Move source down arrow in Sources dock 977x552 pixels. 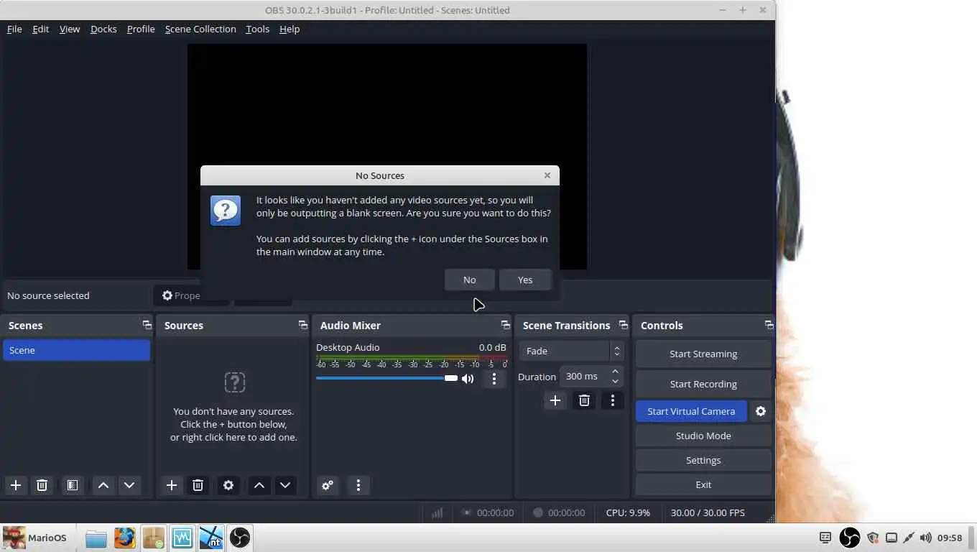[x=285, y=485]
